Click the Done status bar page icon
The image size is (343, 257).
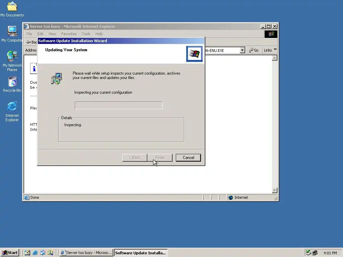(27, 197)
